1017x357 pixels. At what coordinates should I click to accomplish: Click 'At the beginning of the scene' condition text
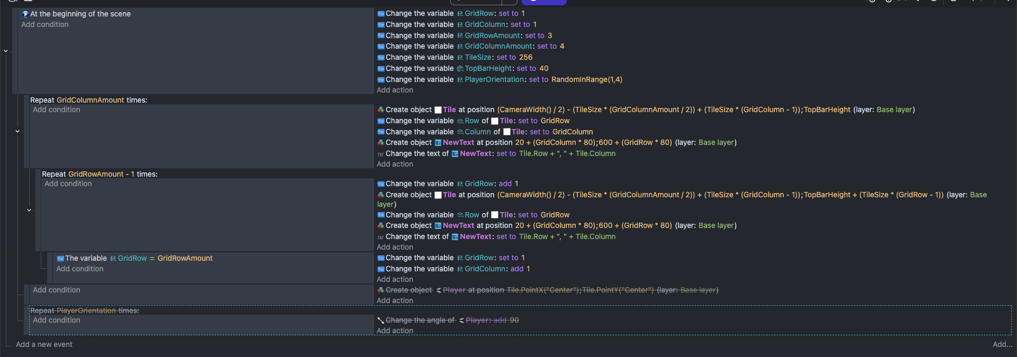coord(81,14)
